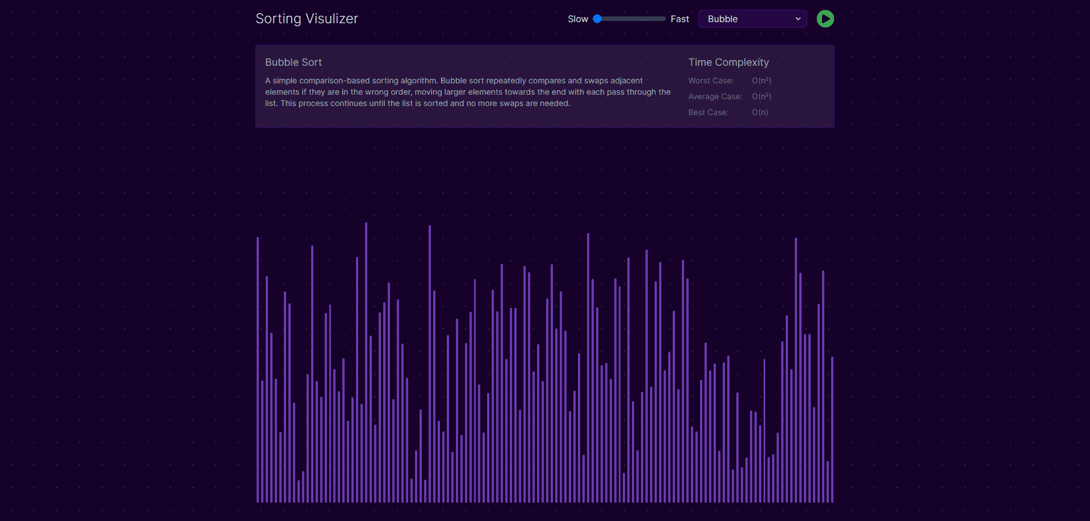Click the Time Complexity panel heading
Viewport: 1090px width, 521px height.
(x=728, y=62)
